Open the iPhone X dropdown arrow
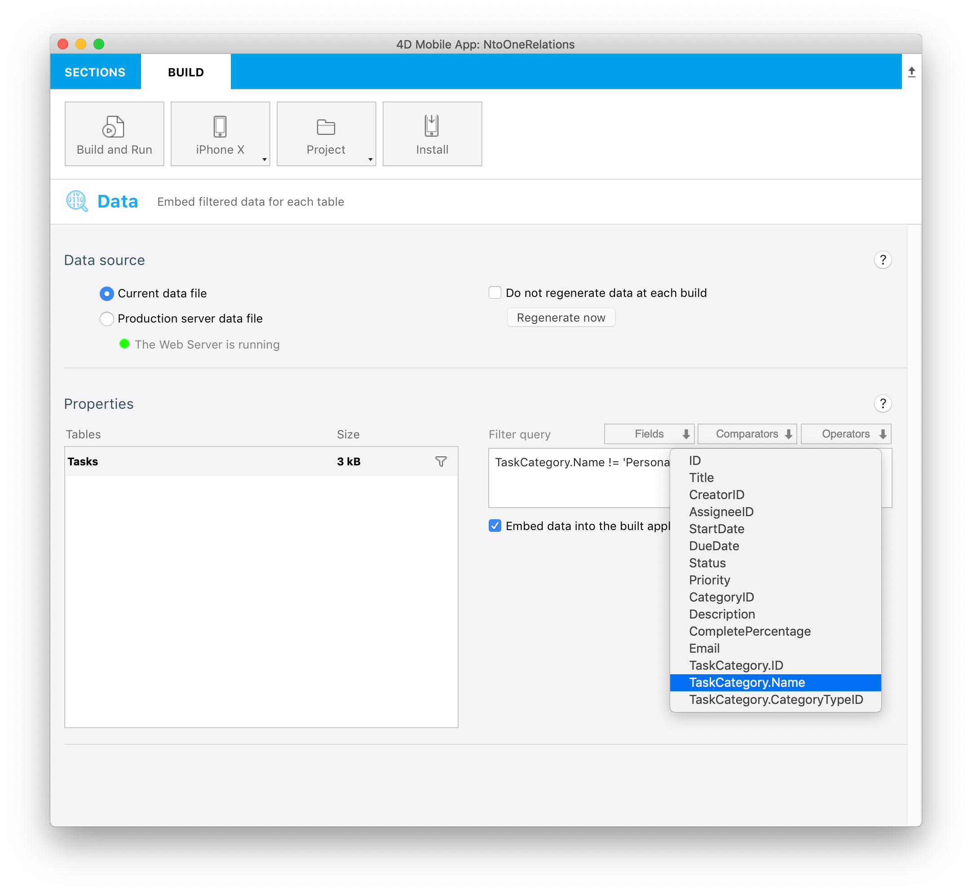The width and height of the screenshot is (972, 893). coord(264,159)
